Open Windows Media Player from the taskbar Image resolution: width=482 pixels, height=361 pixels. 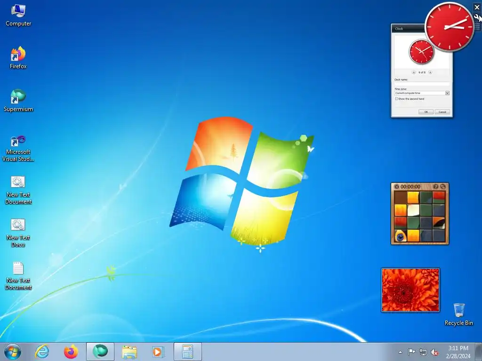click(159, 352)
